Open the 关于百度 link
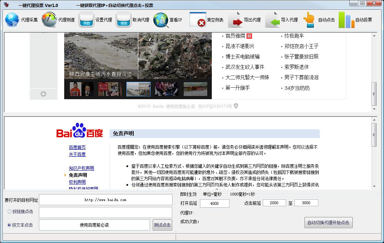 pyautogui.click(x=77, y=154)
